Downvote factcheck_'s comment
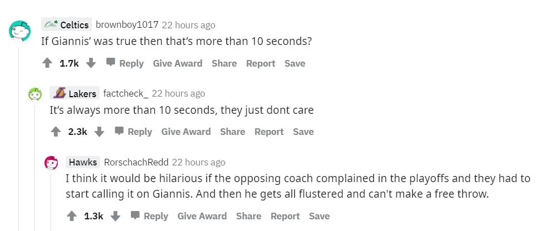Image resolution: width=548 pixels, height=231 pixels. point(100,132)
